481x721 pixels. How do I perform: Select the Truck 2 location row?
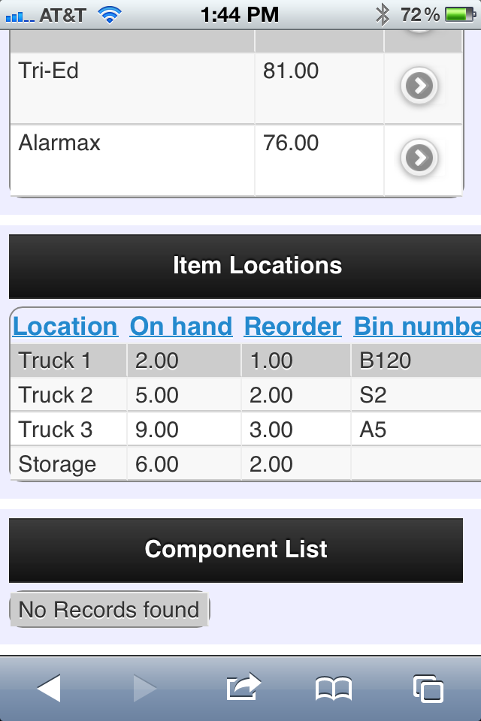click(x=245, y=395)
